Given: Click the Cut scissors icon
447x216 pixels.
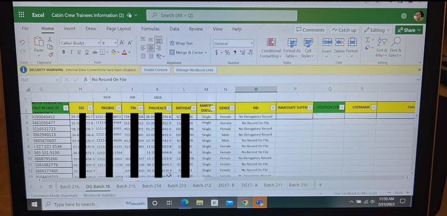Looking at the screenshot, I should (50, 39).
